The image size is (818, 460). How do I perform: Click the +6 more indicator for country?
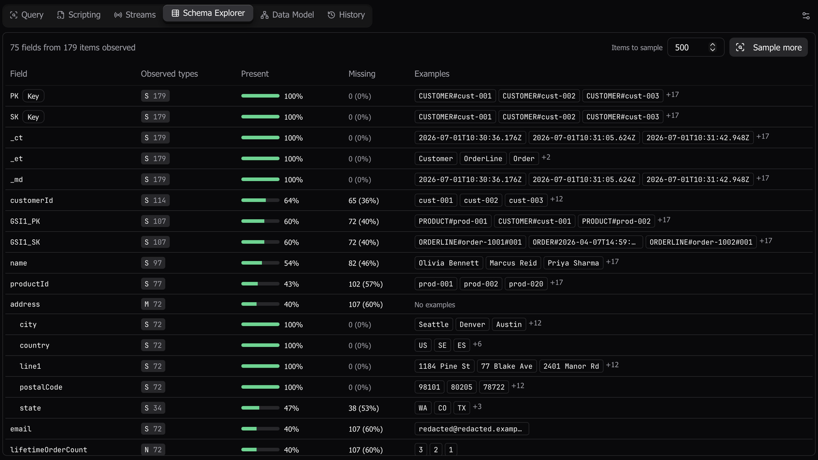tap(477, 344)
